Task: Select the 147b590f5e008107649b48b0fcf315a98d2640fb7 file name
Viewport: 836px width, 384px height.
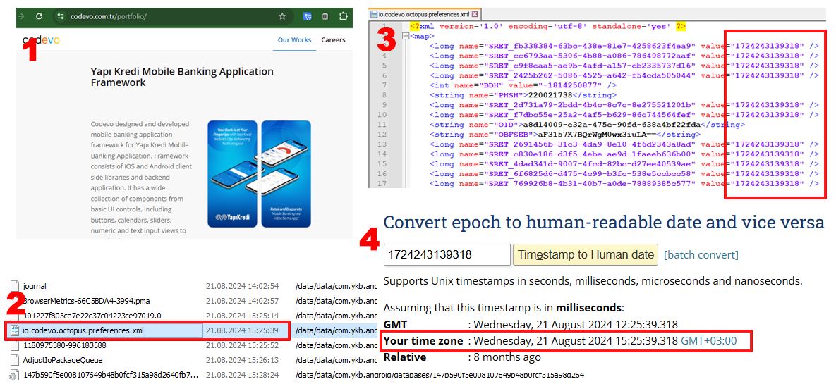Action: point(110,376)
